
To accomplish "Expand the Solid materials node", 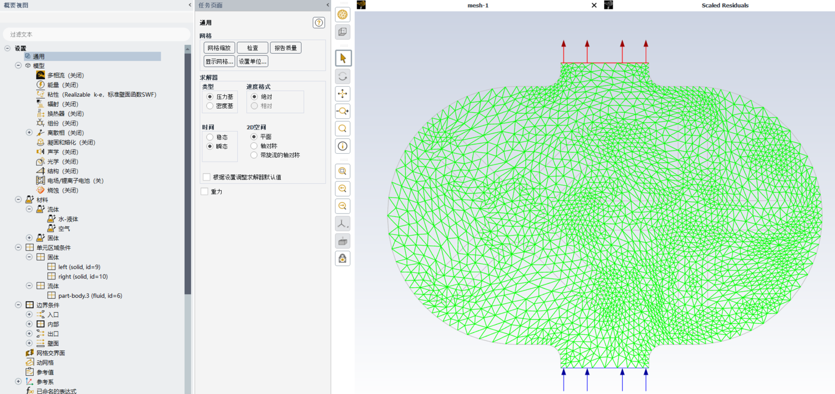I will point(29,238).
